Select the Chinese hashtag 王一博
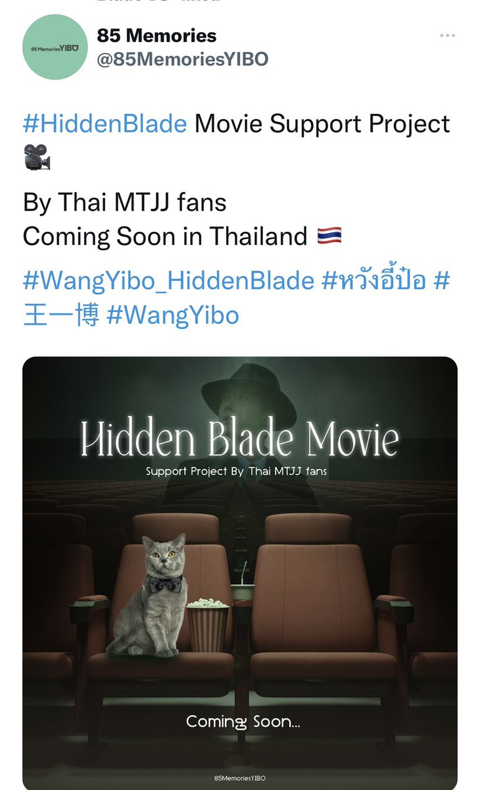480x790 pixels. pos(60,315)
